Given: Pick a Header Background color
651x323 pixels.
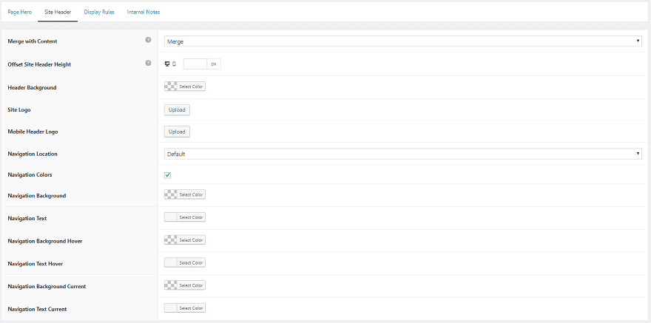Looking at the screenshot, I should tap(184, 86).
